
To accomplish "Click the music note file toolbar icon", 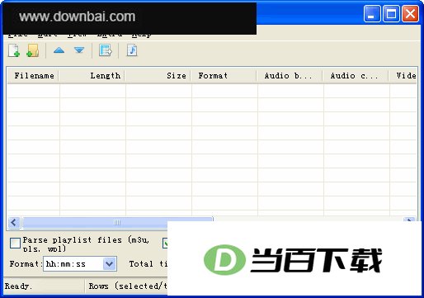I will [x=132, y=50].
